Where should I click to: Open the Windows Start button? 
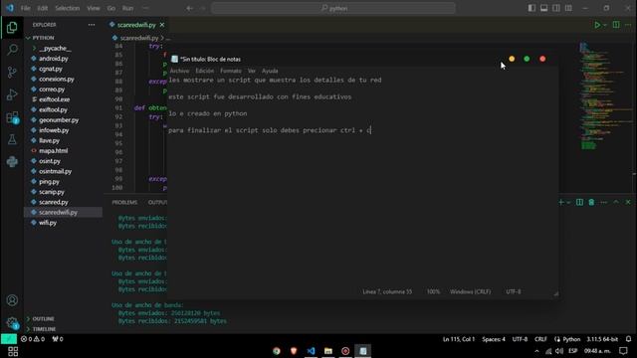point(13,351)
